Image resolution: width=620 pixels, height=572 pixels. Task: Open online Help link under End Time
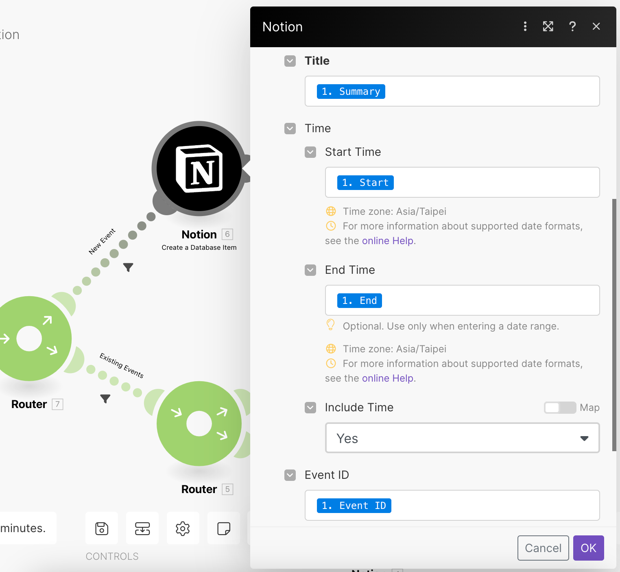pos(388,378)
